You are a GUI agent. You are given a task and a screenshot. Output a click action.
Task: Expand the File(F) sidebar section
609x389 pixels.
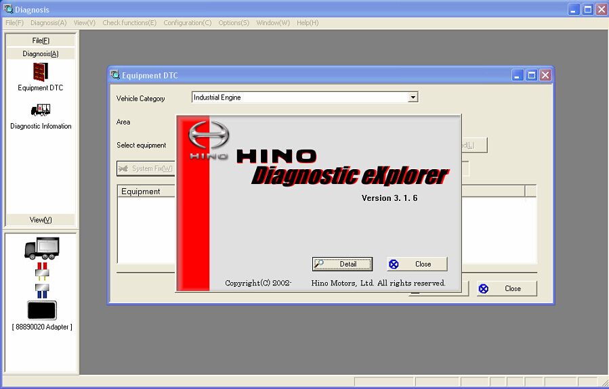pyautogui.click(x=41, y=41)
